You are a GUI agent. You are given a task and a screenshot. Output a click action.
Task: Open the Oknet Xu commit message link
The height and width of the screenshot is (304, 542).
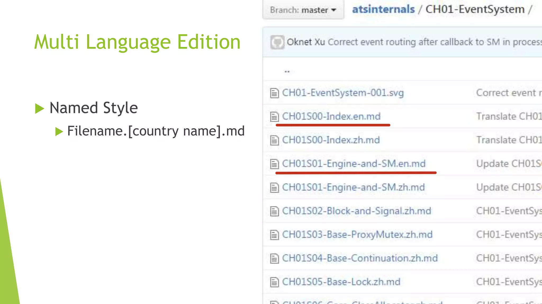(434, 42)
